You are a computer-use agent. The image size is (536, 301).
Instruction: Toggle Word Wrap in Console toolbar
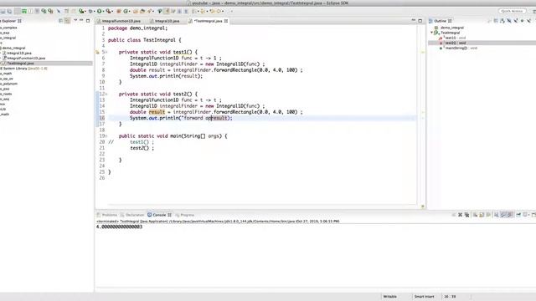coord(488,215)
